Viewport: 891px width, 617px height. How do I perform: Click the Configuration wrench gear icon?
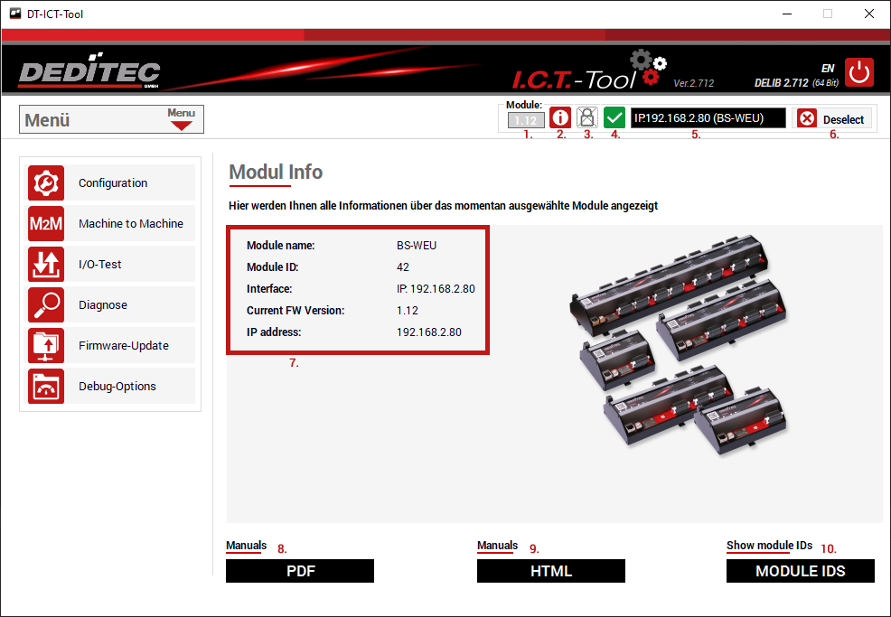point(46,183)
